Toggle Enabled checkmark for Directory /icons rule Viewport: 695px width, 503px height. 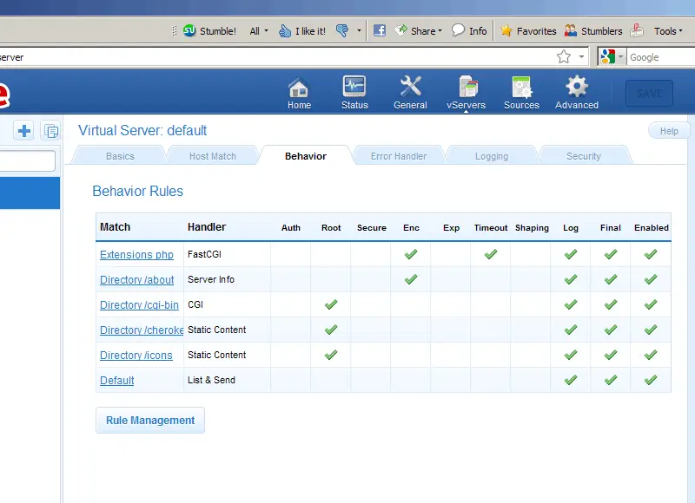coord(651,355)
